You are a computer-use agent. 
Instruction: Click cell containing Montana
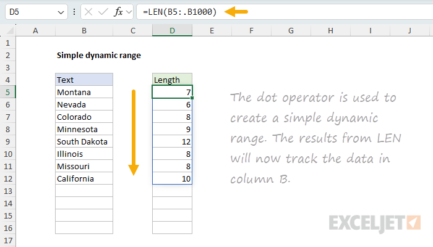84,92
